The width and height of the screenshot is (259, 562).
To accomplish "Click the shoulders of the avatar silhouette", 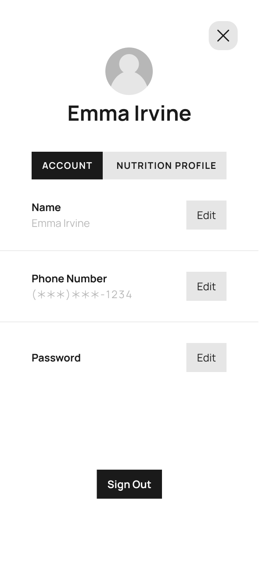I will (129, 84).
